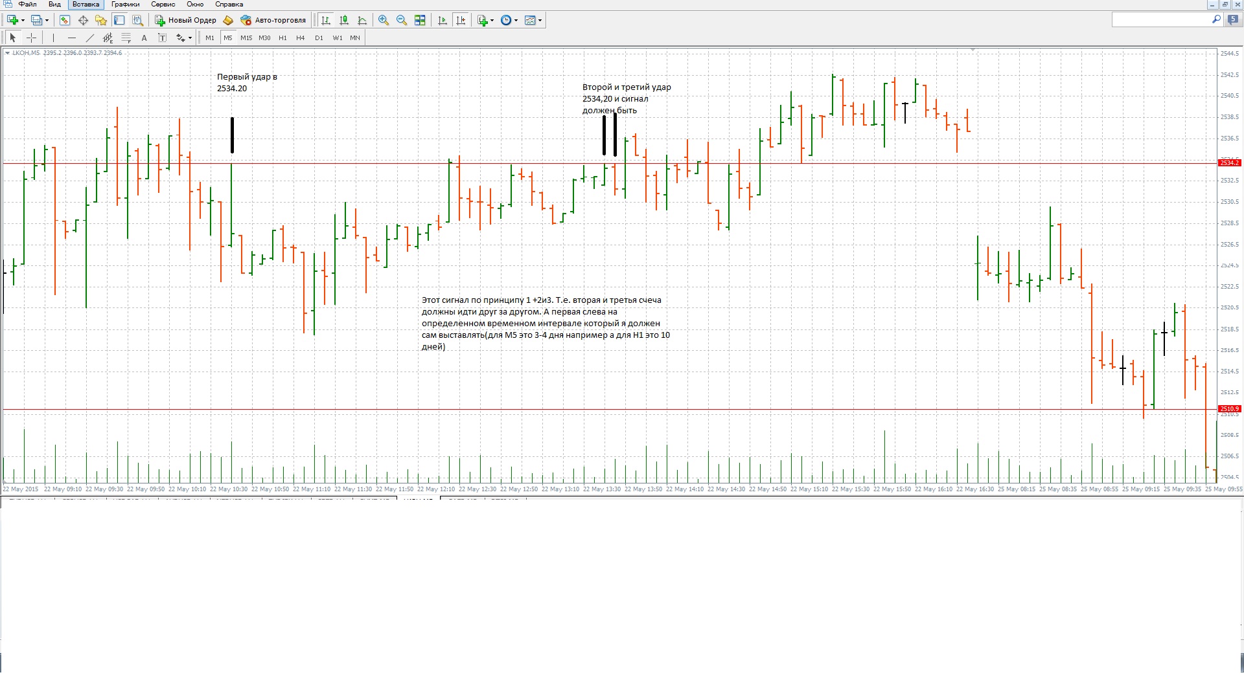Open the Profiles icon in toolbar

pos(36,20)
